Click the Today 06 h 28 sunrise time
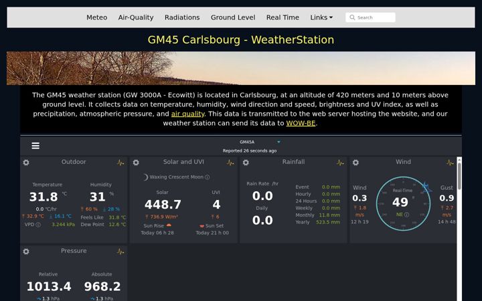 point(157,233)
